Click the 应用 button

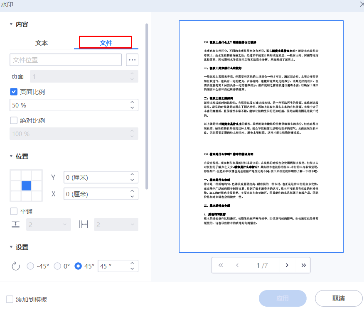pyautogui.click(x=283, y=298)
